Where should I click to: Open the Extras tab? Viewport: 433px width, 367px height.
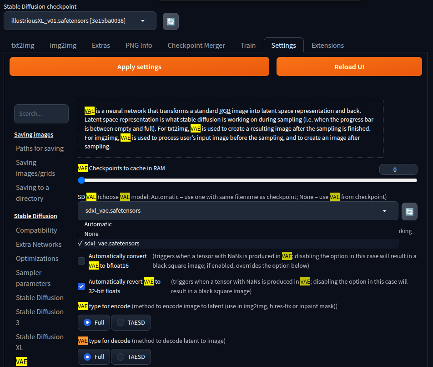101,46
